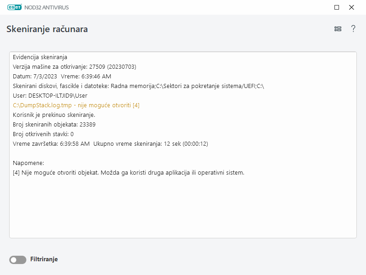This screenshot has width=366, height=275.
Task: Open the log display options icon
Action: (x=338, y=28)
